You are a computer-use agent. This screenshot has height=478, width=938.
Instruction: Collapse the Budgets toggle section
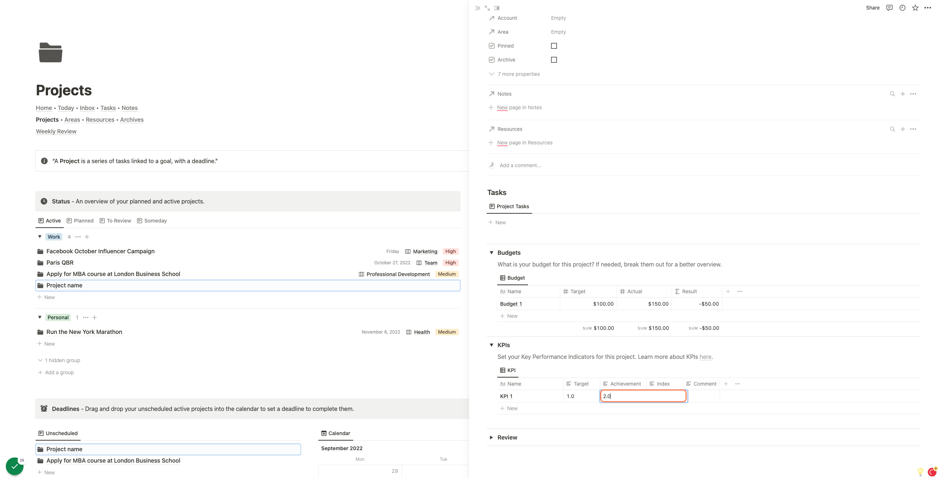[492, 253]
